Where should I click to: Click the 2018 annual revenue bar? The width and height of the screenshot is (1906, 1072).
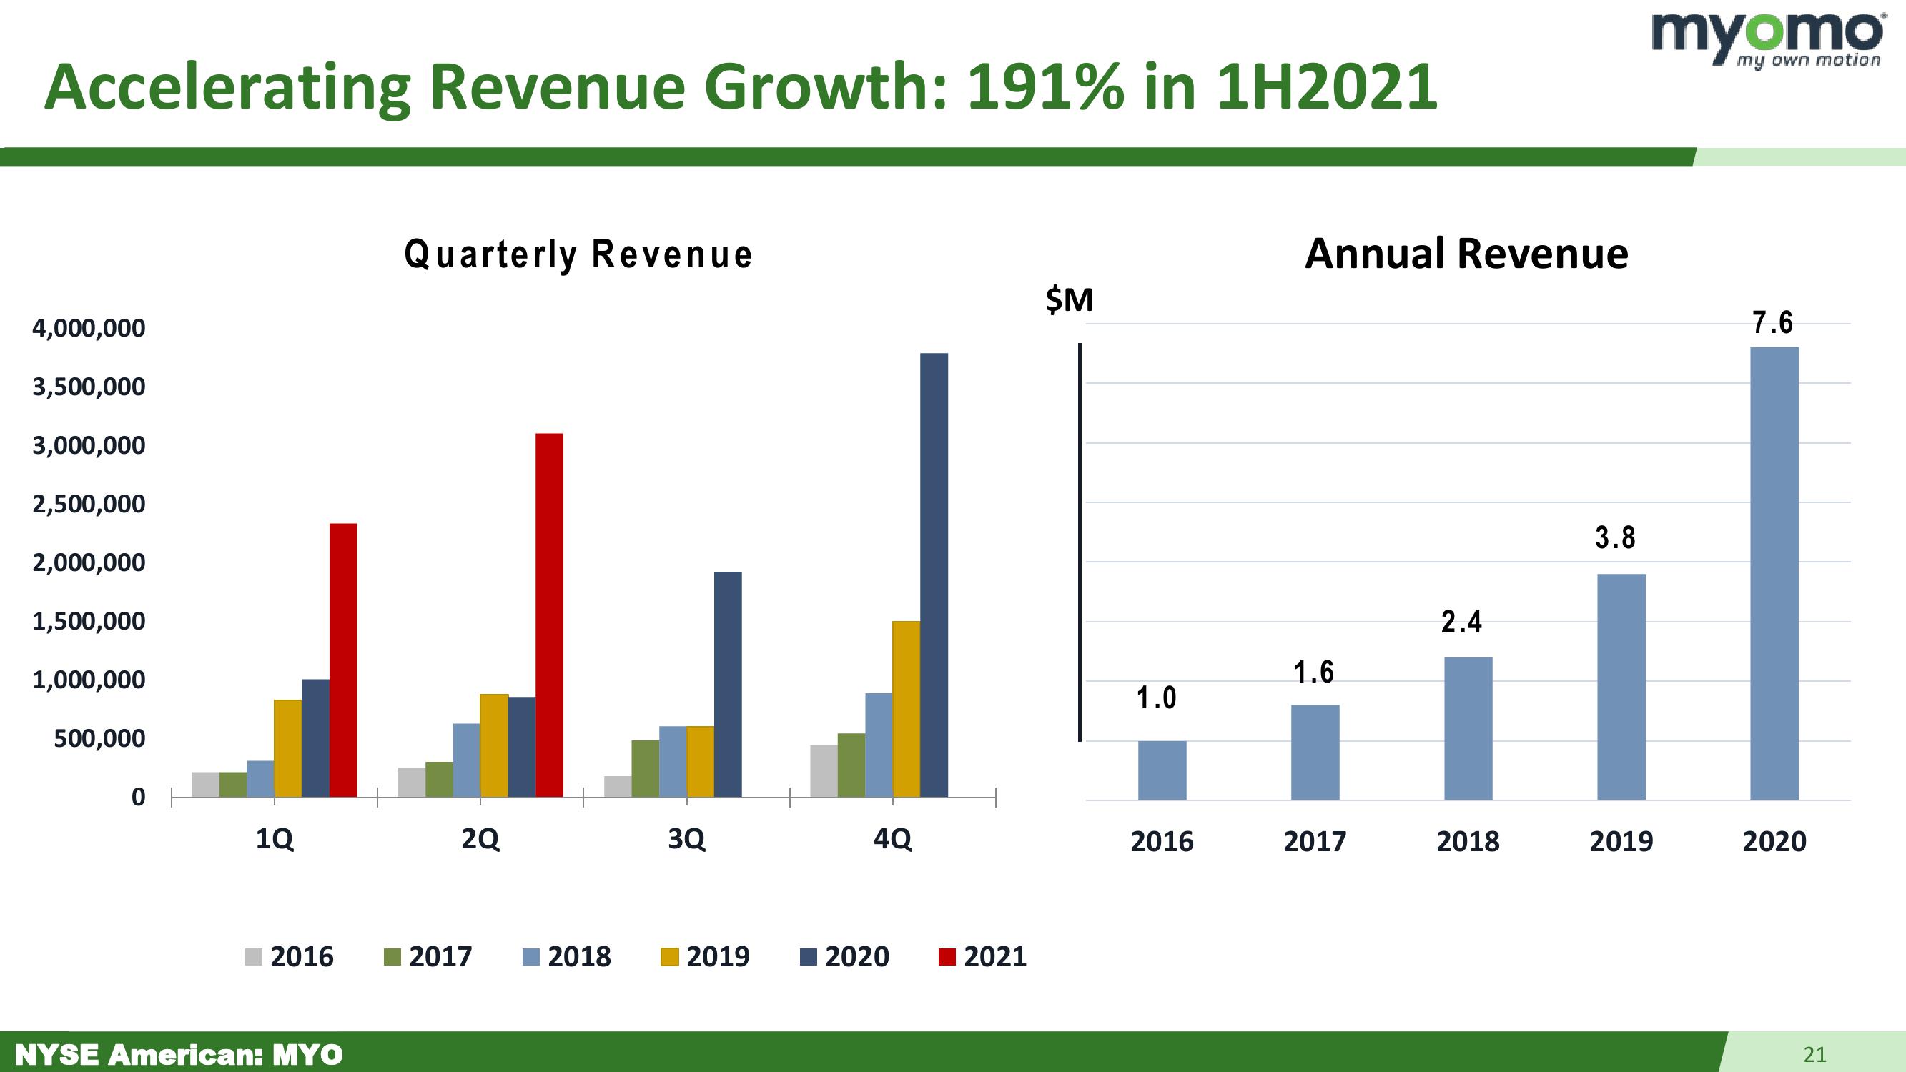1468,729
